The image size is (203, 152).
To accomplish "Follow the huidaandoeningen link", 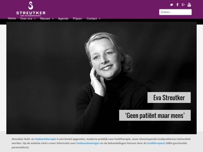I will pos(88,143).
